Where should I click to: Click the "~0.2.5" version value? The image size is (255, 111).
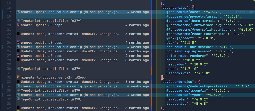coord(224,51)
